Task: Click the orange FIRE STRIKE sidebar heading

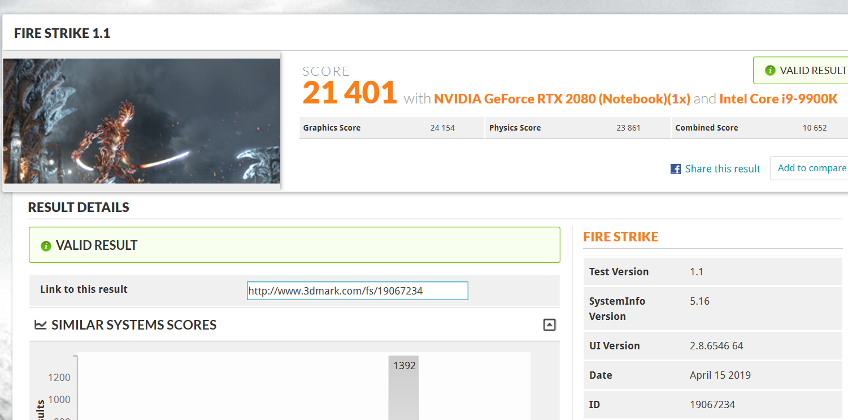Action: [620, 237]
